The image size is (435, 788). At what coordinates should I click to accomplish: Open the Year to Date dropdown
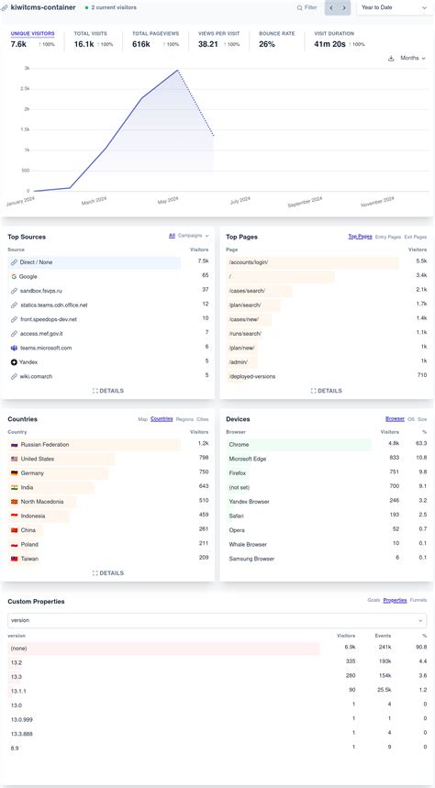click(x=392, y=7)
